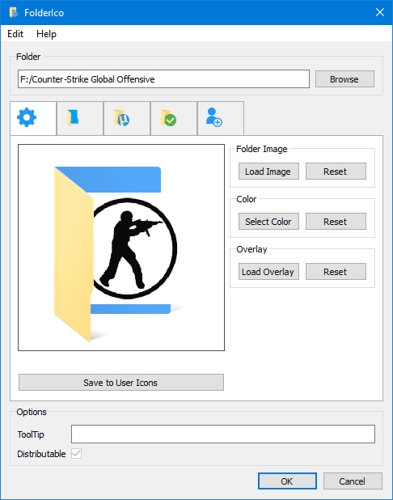The image size is (393, 500).
Task: Click the folder path input field
Action: pos(163,79)
